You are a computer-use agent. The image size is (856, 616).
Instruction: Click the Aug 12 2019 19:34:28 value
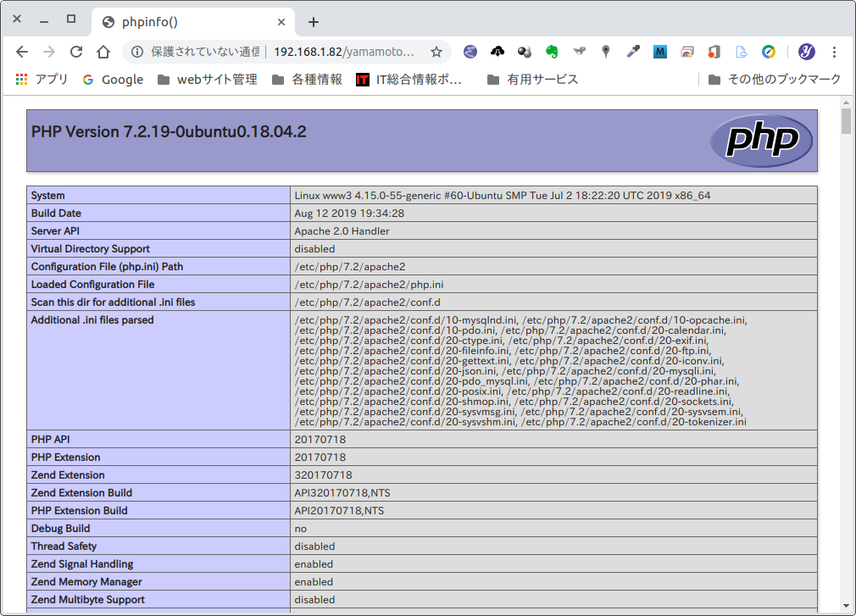click(349, 214)
